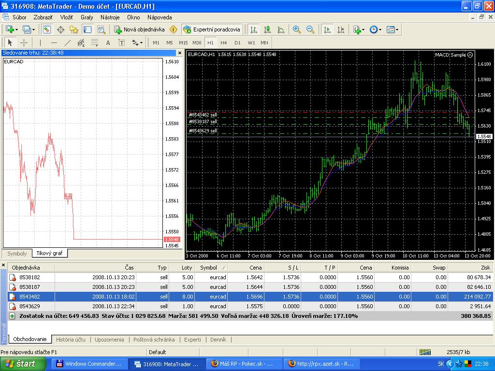Image resolution: width=495 pixels, height=371 pixels.
Task: Select the crosshair cursor tool
Action: 23,43
